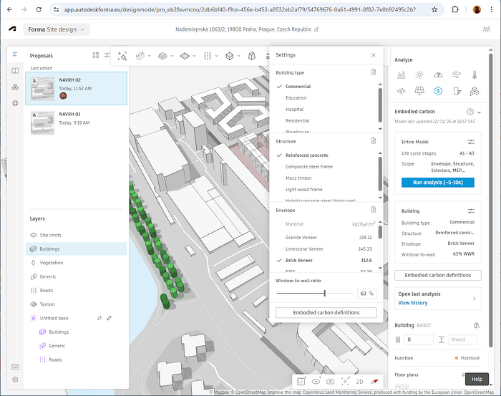Switch to 2D view

pos(359,382)
